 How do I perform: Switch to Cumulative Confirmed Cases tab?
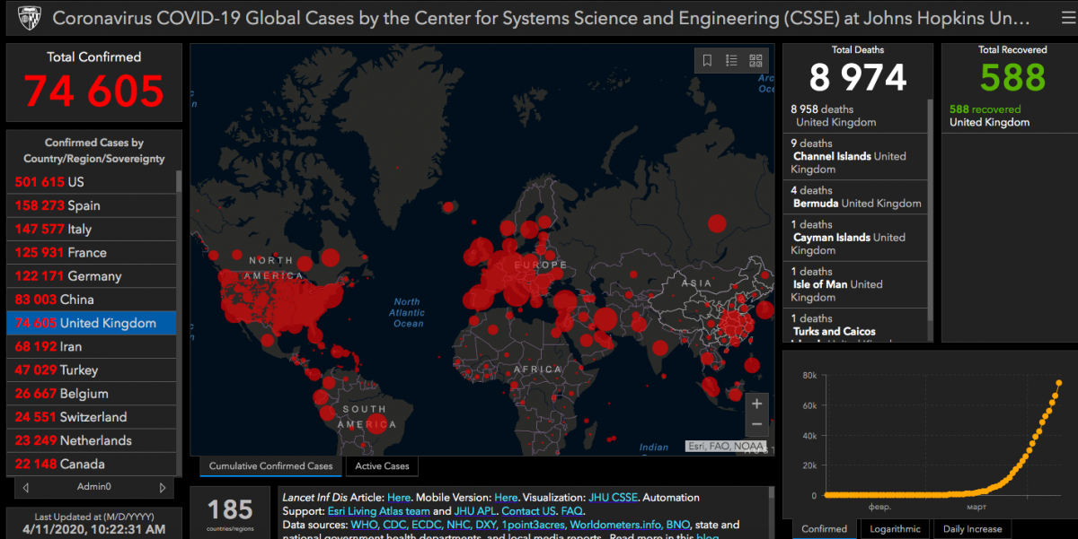(x=270, y=466)
